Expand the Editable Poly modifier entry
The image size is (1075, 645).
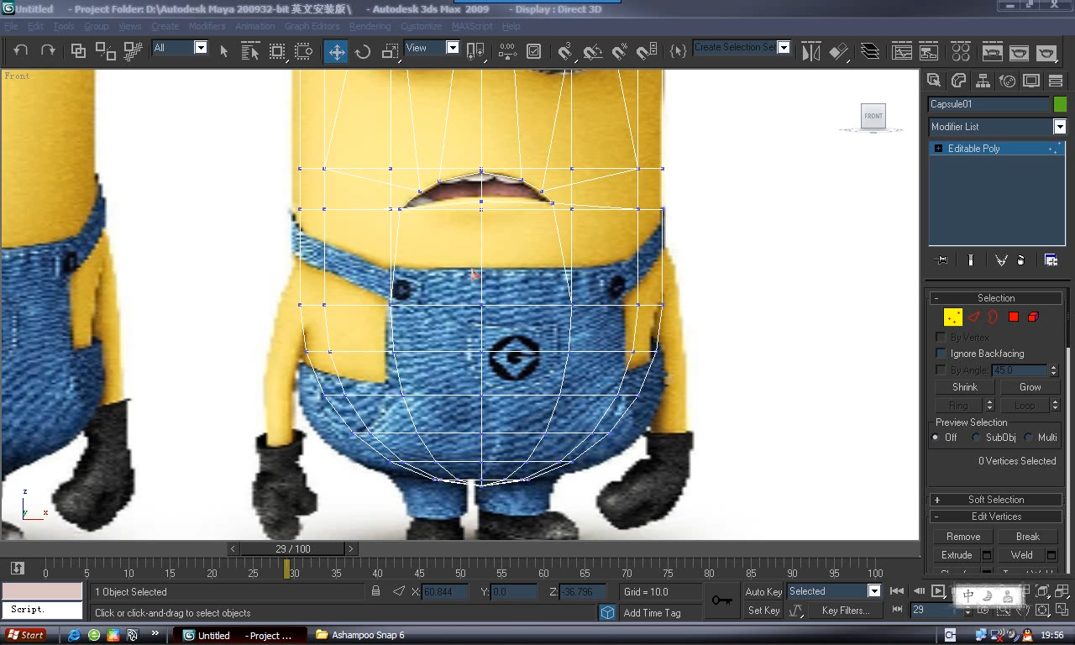click(x=938, y=149)
